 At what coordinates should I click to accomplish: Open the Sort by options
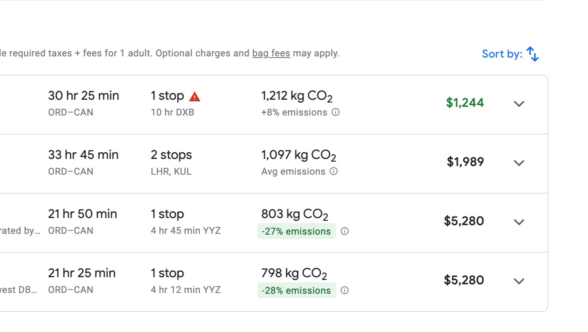[x=510, y=54]
